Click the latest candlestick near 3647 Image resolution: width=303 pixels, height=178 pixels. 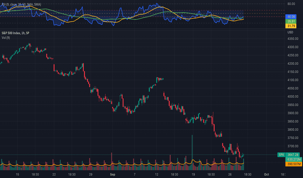[244, 155]
